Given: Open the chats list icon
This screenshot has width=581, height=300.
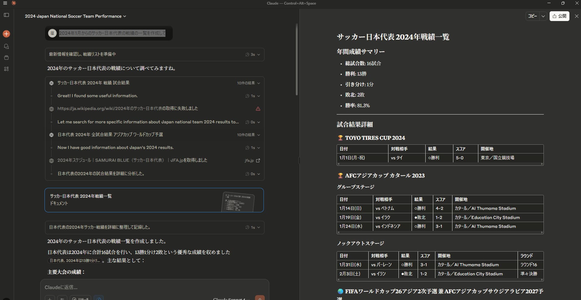Looking at the screenshot, I should (x=6, y=46).
